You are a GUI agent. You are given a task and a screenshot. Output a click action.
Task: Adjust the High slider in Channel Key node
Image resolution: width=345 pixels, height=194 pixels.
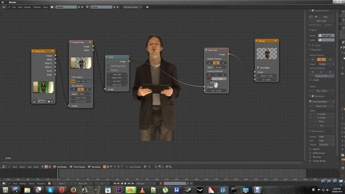(x=81, y=98)
